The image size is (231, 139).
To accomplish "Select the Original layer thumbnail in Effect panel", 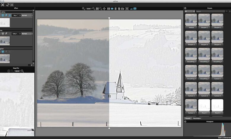I will (5, 59).
